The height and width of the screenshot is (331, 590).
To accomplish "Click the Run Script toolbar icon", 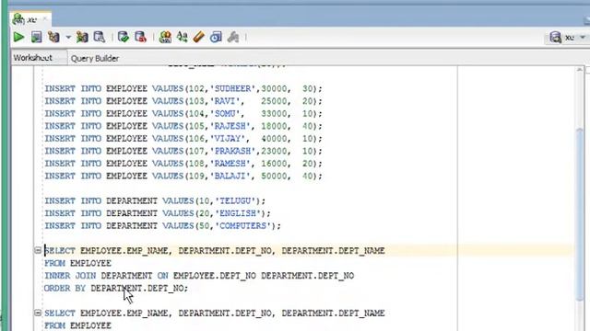I will [x=37, y=37].
